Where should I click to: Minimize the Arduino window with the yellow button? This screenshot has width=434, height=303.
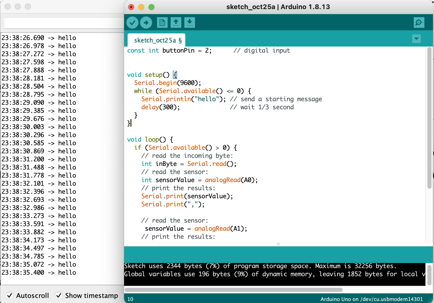(141, 7)
